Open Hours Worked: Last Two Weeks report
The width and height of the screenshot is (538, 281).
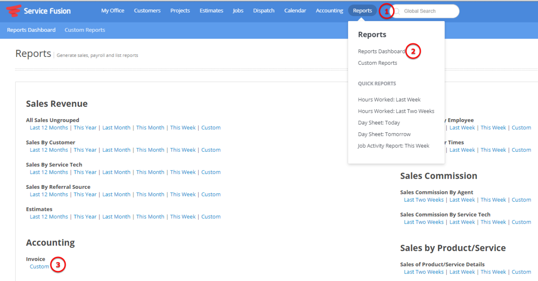coord(396,111)
